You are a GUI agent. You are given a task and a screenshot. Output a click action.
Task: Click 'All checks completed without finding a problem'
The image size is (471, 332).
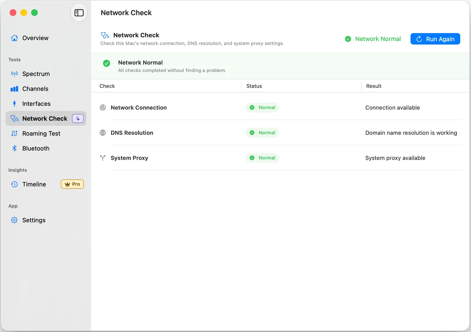tap(172, 70)
